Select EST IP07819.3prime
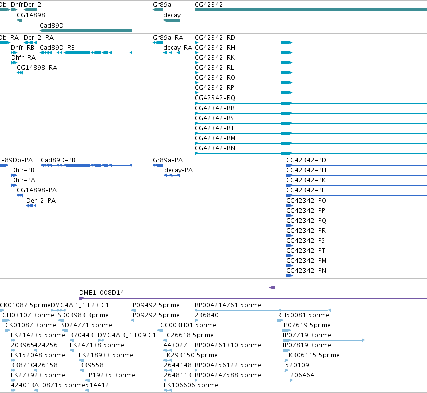This screenshot has height=393, width=427. pyautogui.click(x=307, y=345)
